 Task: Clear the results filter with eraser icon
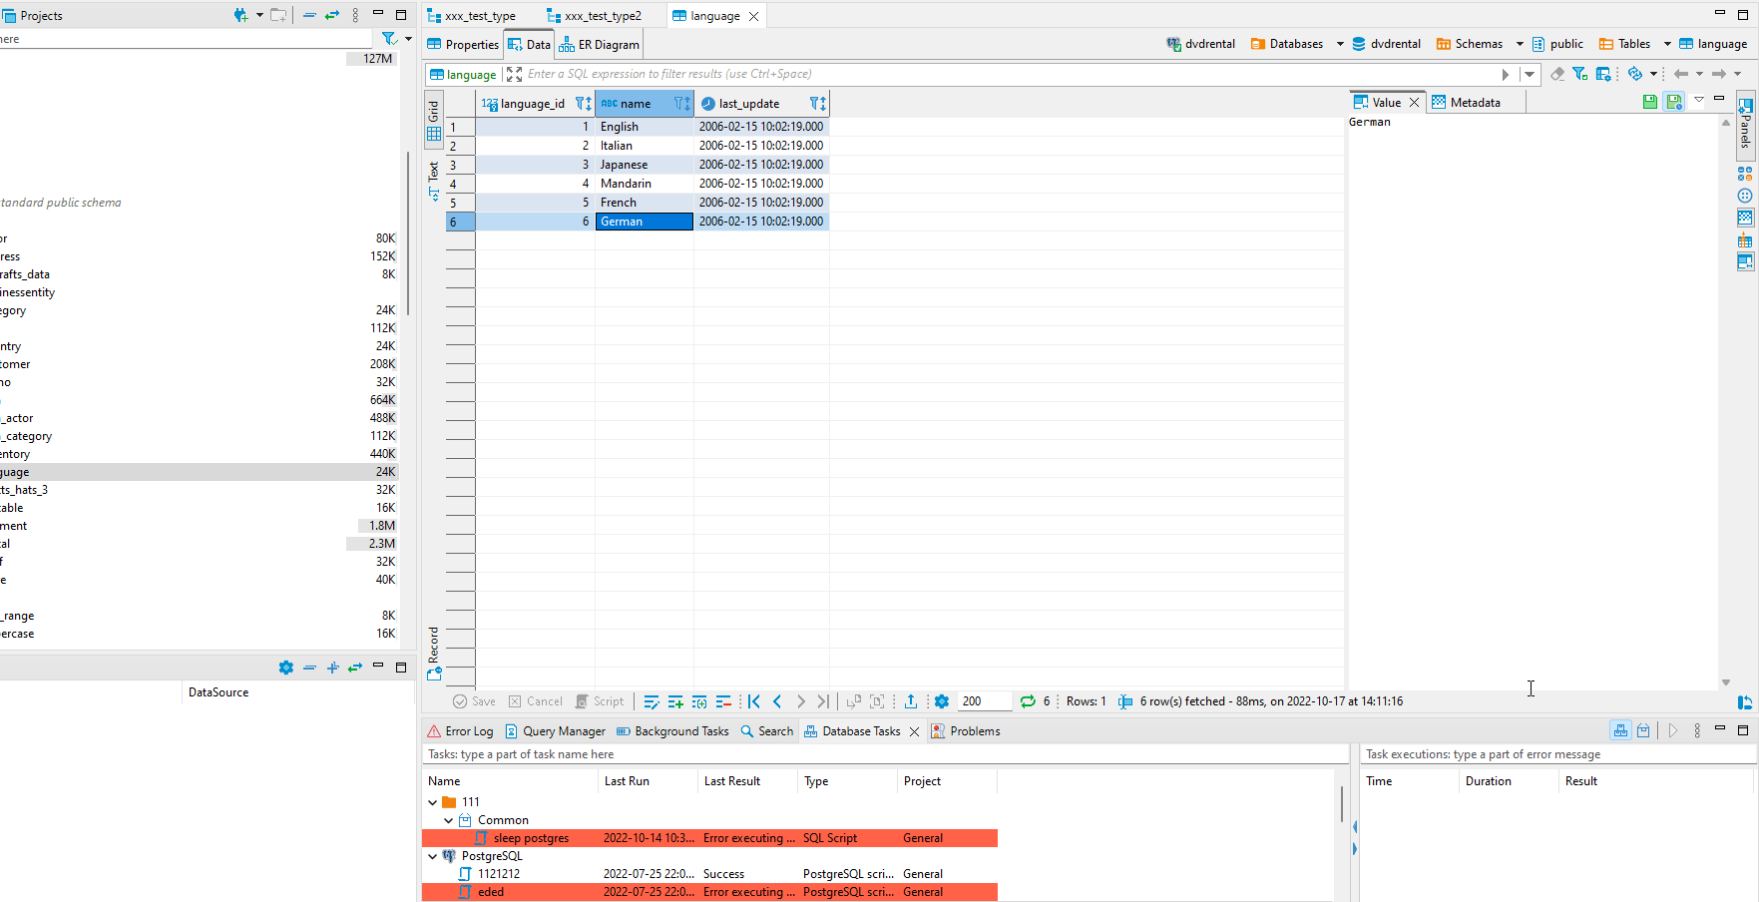pyautogui.click(x=1558, y=74)
